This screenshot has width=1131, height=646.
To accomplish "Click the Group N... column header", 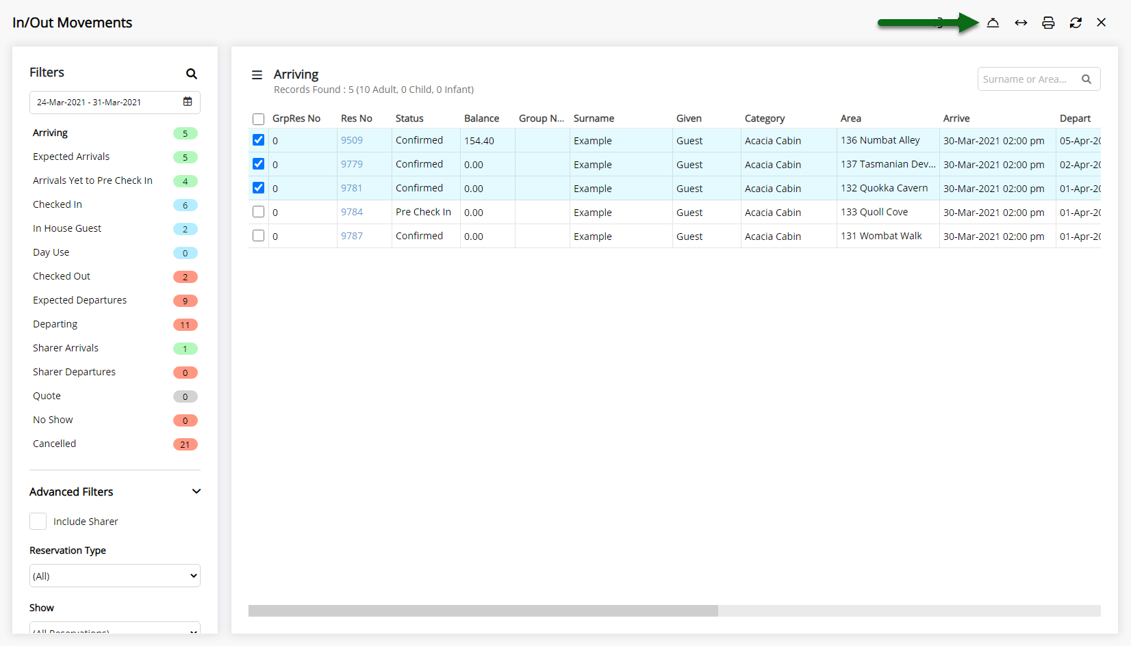I will coord(542,118).
